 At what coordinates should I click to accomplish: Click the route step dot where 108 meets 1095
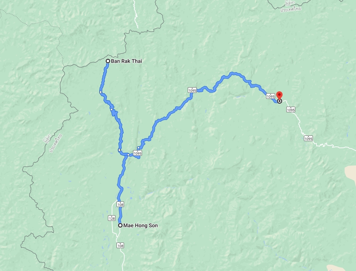[128, 155]
